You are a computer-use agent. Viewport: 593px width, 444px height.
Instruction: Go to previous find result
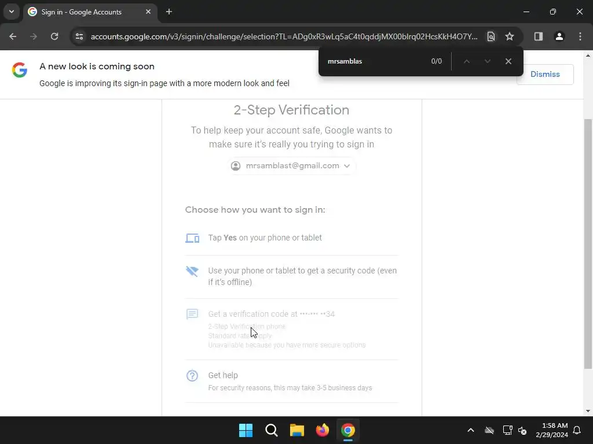point(467,61)
